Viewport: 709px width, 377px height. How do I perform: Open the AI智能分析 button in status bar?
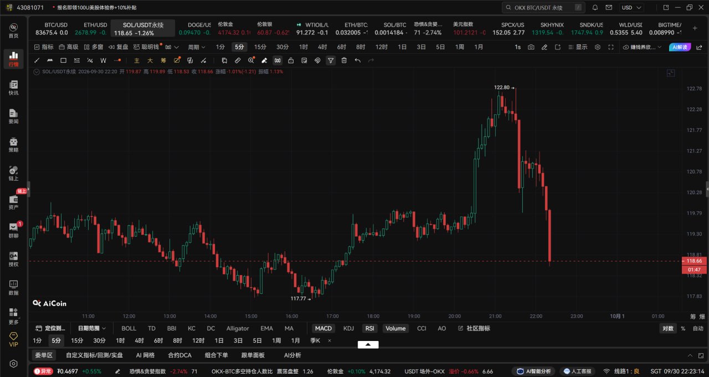533,371
